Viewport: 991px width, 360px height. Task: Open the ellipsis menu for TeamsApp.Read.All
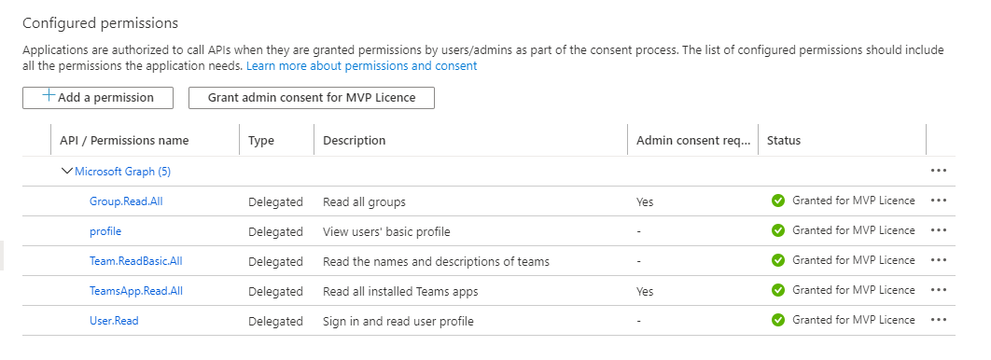coord(939,290)
